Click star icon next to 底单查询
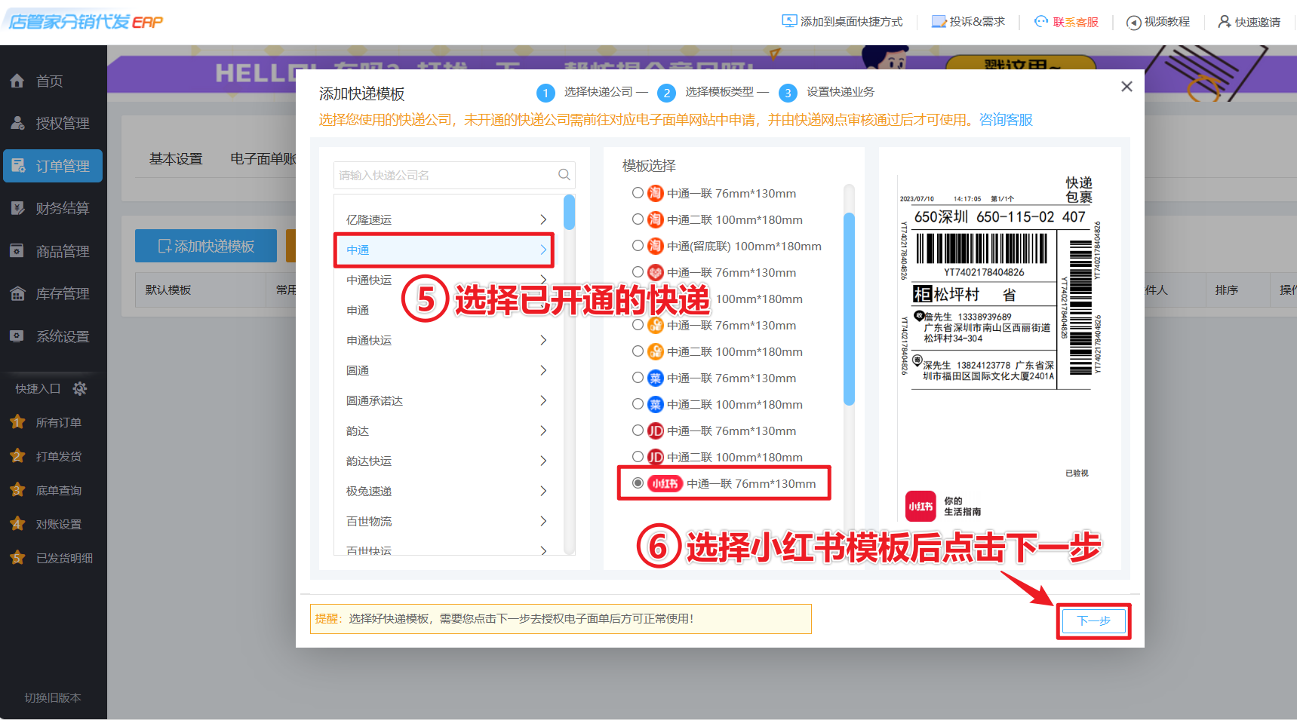 (17, 490)
